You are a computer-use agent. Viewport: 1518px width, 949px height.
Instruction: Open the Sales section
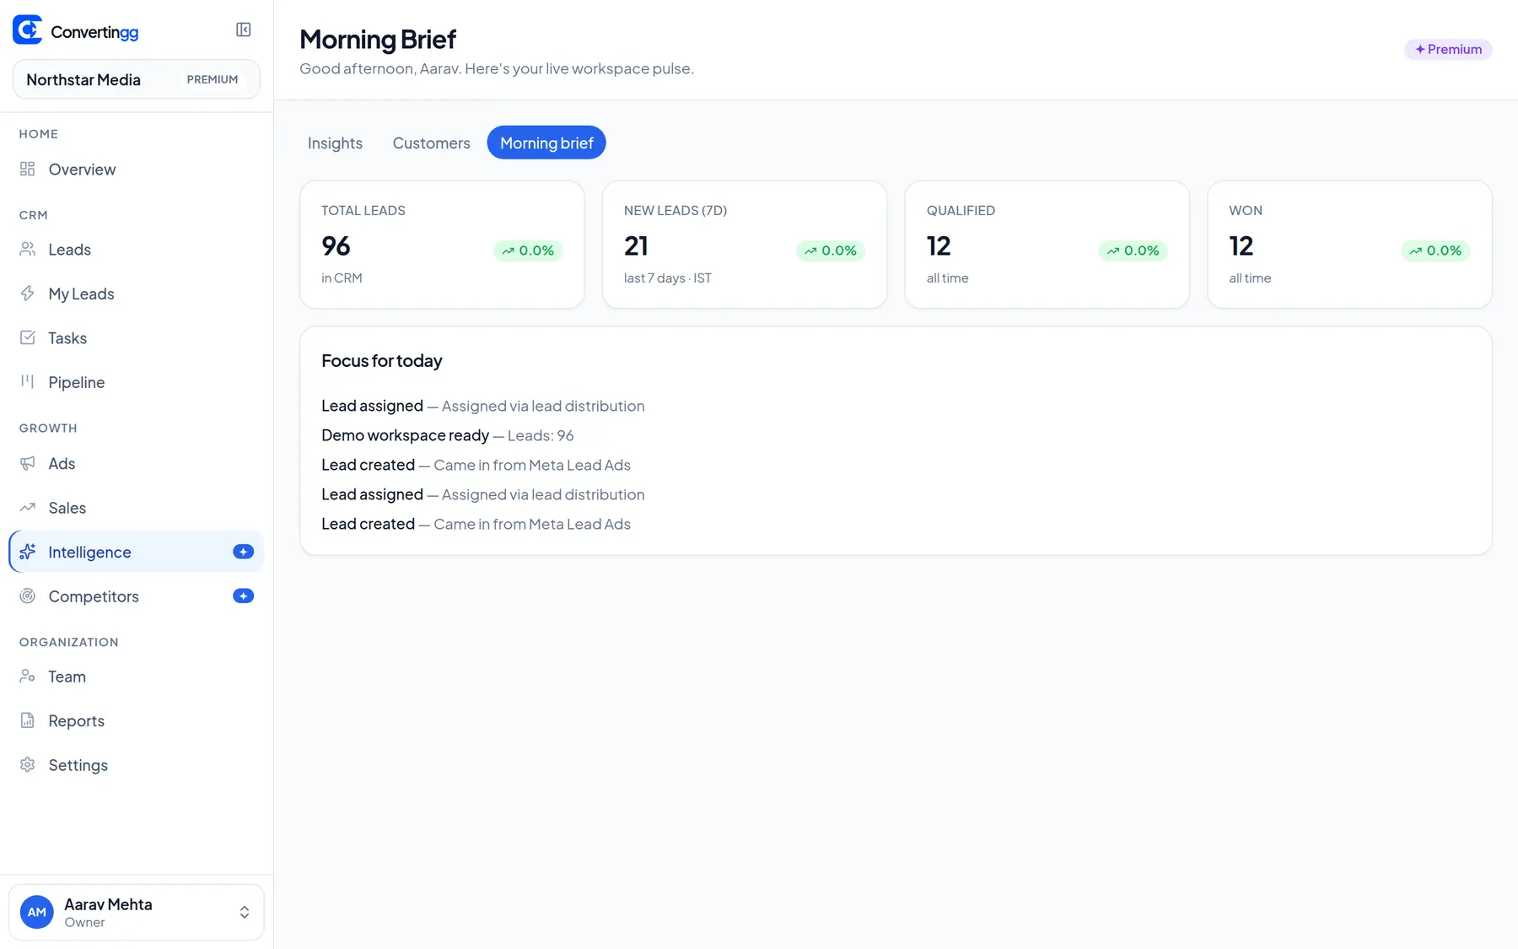tap(137, 507)
